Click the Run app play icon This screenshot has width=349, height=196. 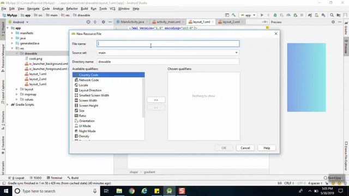(x=262, y=15)
